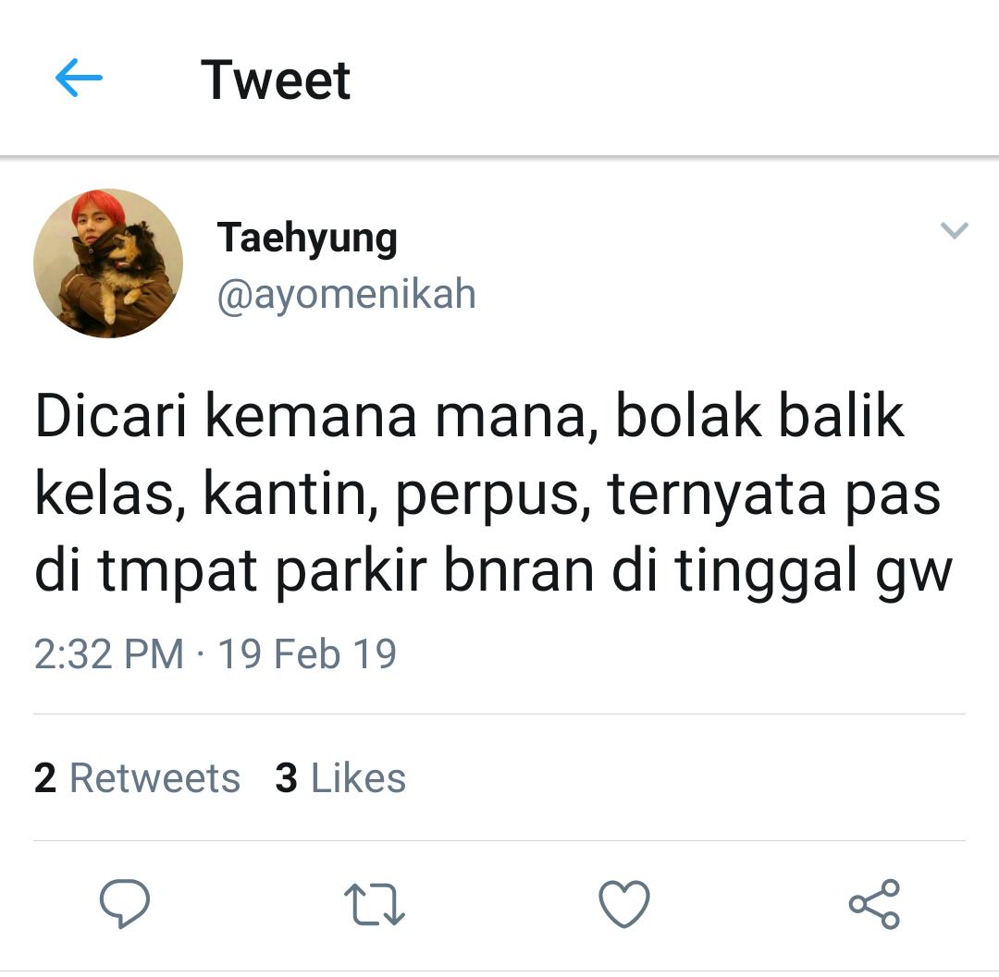Screen dimensions: 999x977
Task: Go back using the blue arrow
Action: coord(79,78)
